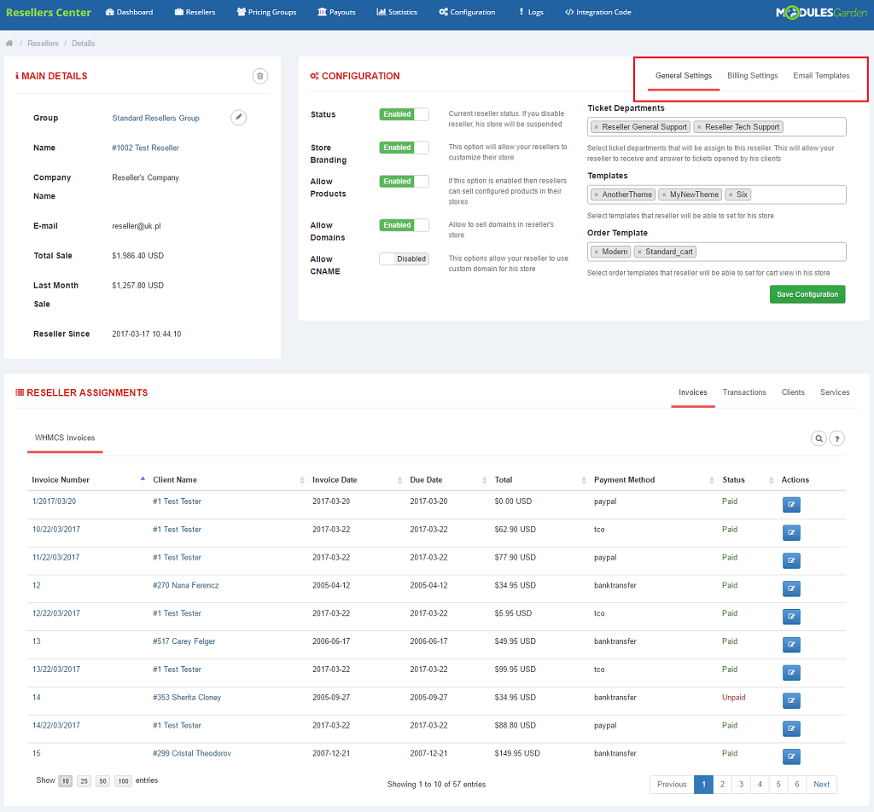This screenshot has height=812, width=874.
Task: Click the pencil icon next to Standard Resellers Group
Action: (239, 118)
